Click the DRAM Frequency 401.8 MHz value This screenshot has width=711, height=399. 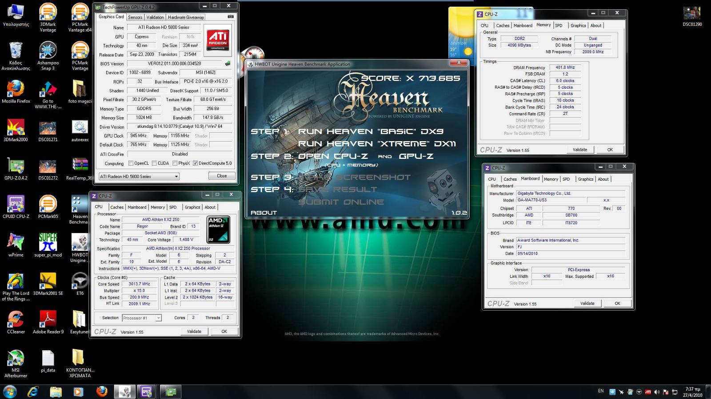click(x=565, y=67)
